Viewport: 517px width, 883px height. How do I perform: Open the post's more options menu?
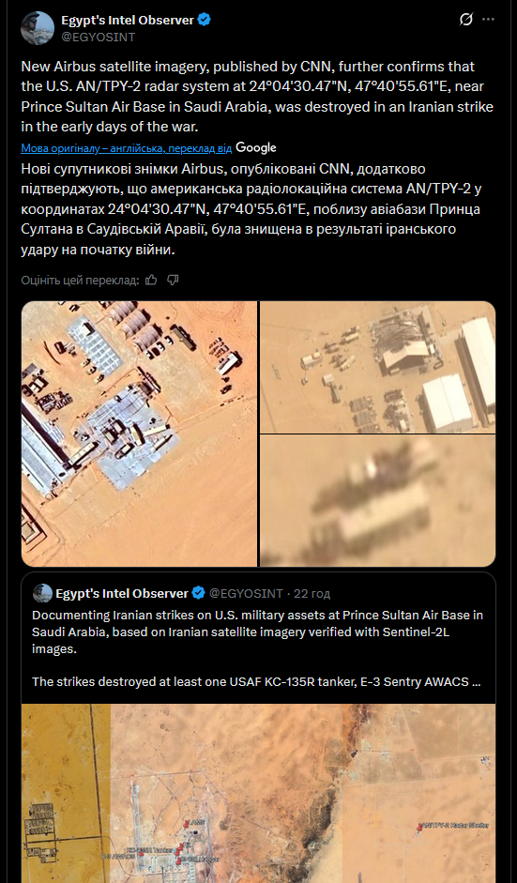tap(488, 20)
